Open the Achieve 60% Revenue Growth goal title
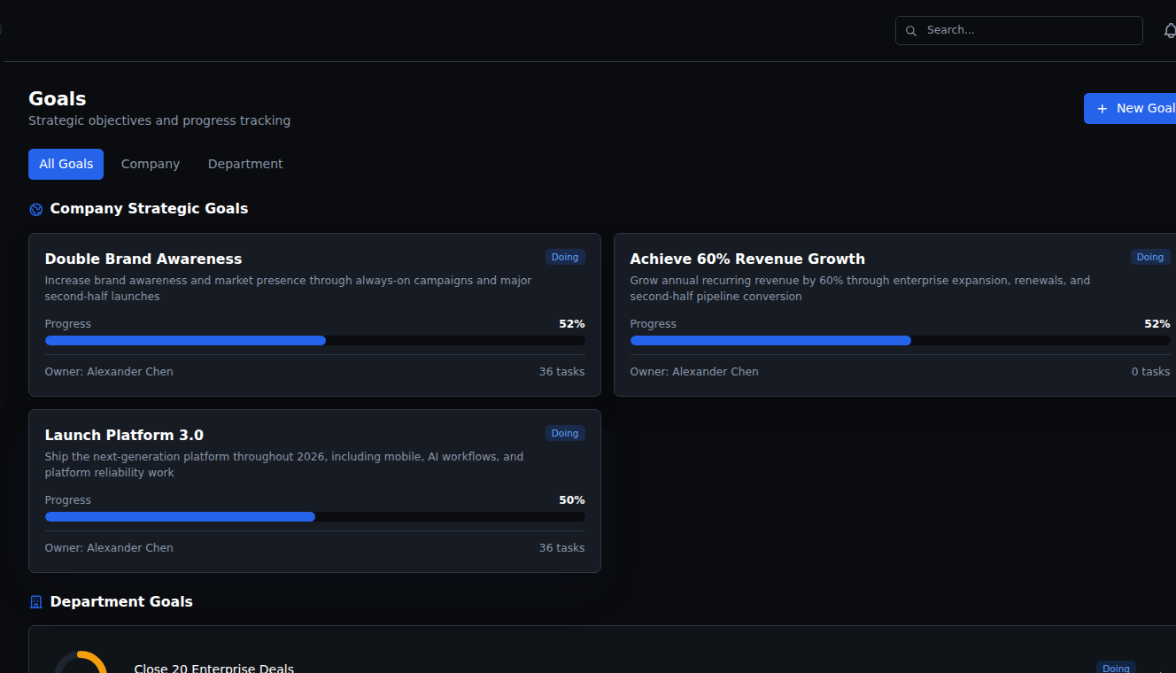Viewport: 1176px width, 673px height. pyautogui.click(x=747, y=259)
